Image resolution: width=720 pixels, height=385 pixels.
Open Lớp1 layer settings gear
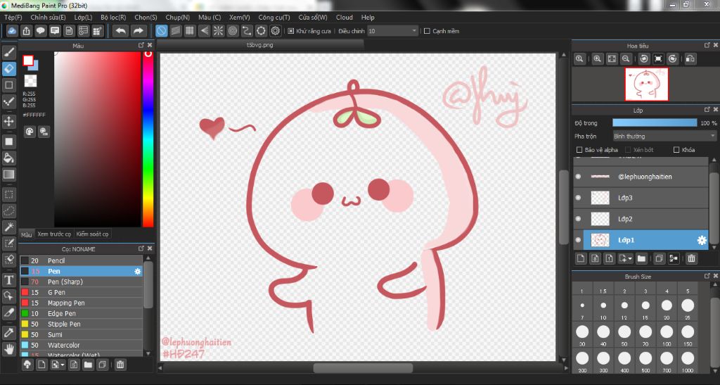(702, 240)
